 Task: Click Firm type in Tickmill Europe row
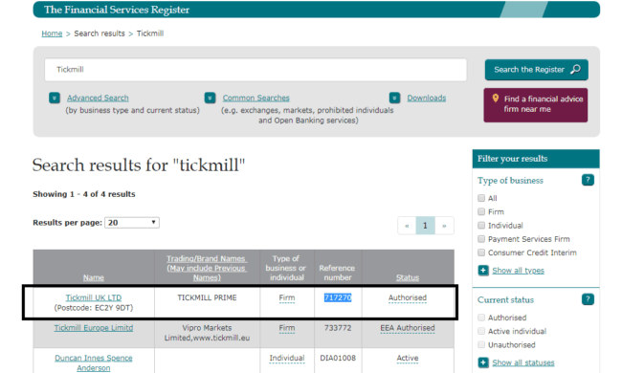tap(287, 328)
